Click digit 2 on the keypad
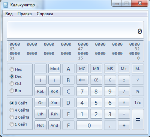Screen dimensions: 150x137 (x=96, y=114)
